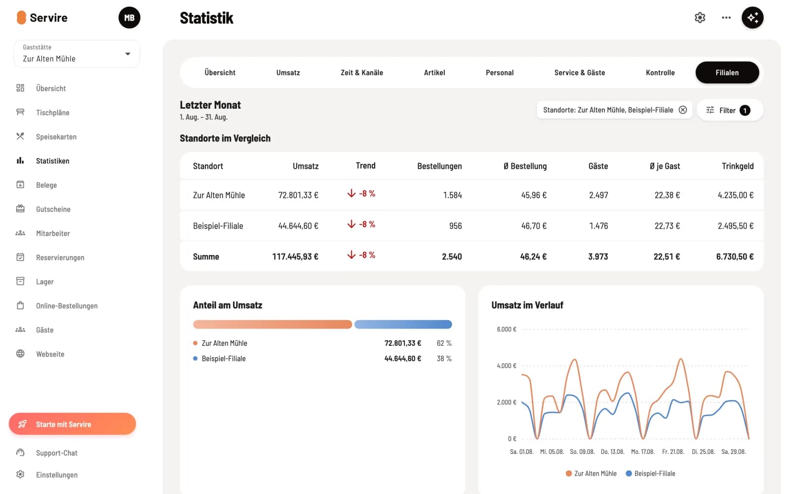The image size is (790, 494).
Task: Click the Servire logo
Action: point(42,18)
